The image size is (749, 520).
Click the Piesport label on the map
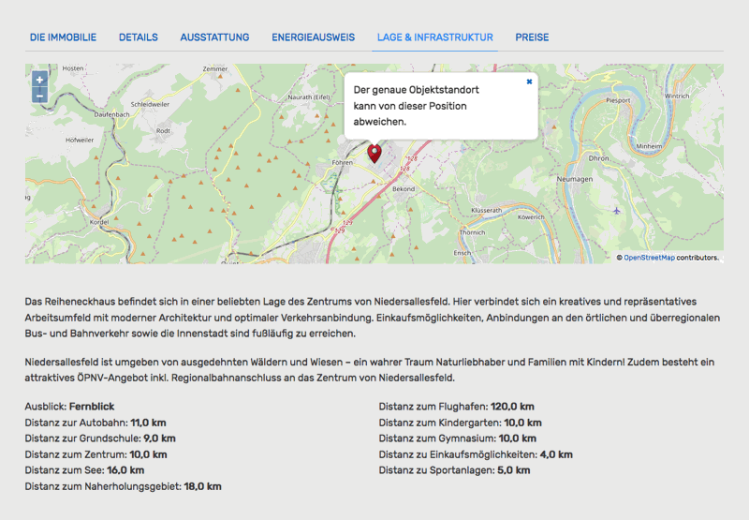point(618,100)
